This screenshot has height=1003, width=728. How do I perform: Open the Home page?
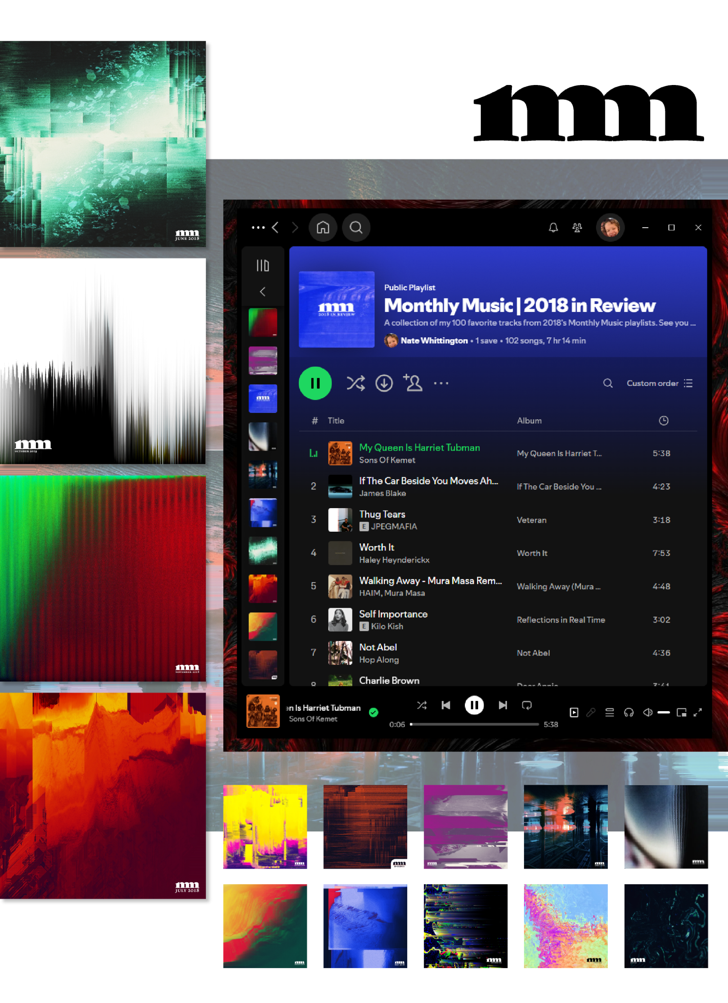[x=323, y=227]
